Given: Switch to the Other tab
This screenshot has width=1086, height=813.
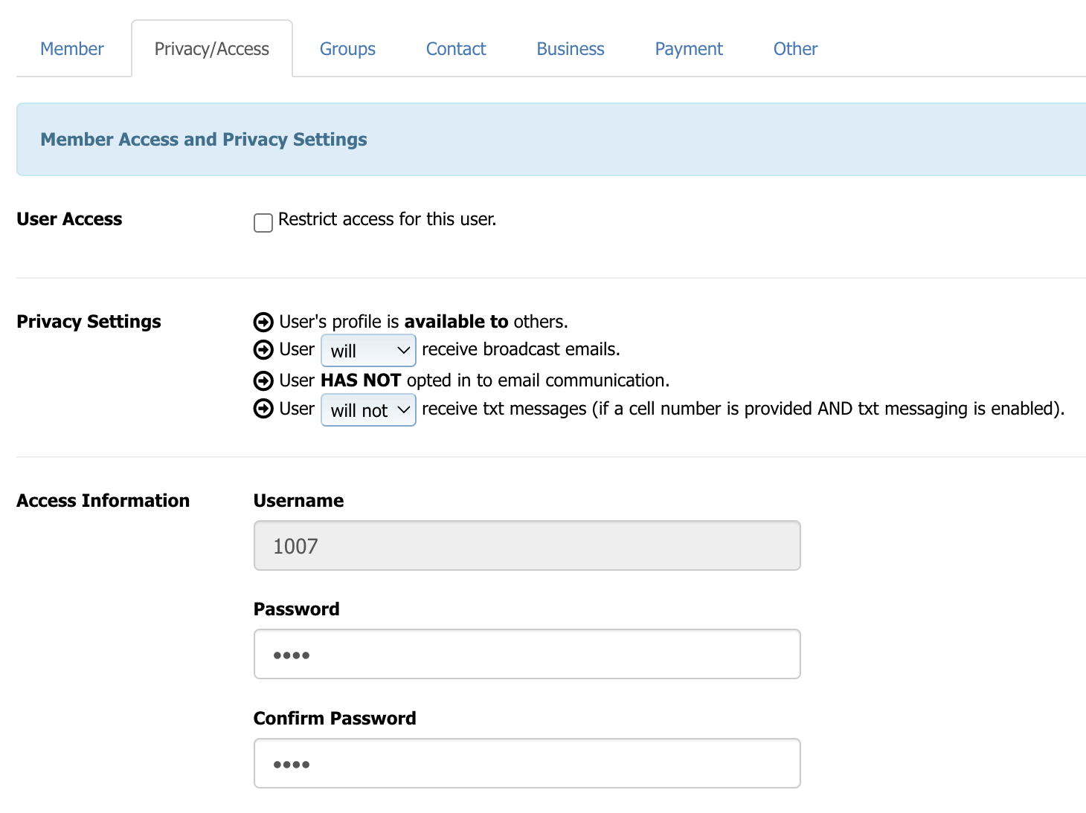Looking at the screenshot, I should pyautogui.click(x=795, y=49).
